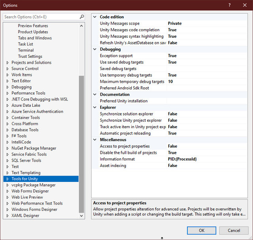Toggle the Exception support value
253x240 pixels.
[207, 56]
